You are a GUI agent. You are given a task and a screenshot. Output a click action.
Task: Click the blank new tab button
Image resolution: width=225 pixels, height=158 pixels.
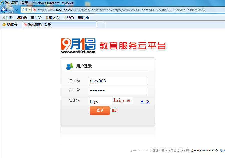pyautogui.click(x=100, y=25)
